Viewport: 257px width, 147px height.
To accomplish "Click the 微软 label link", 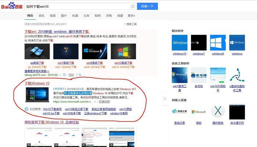I will 199,123.
